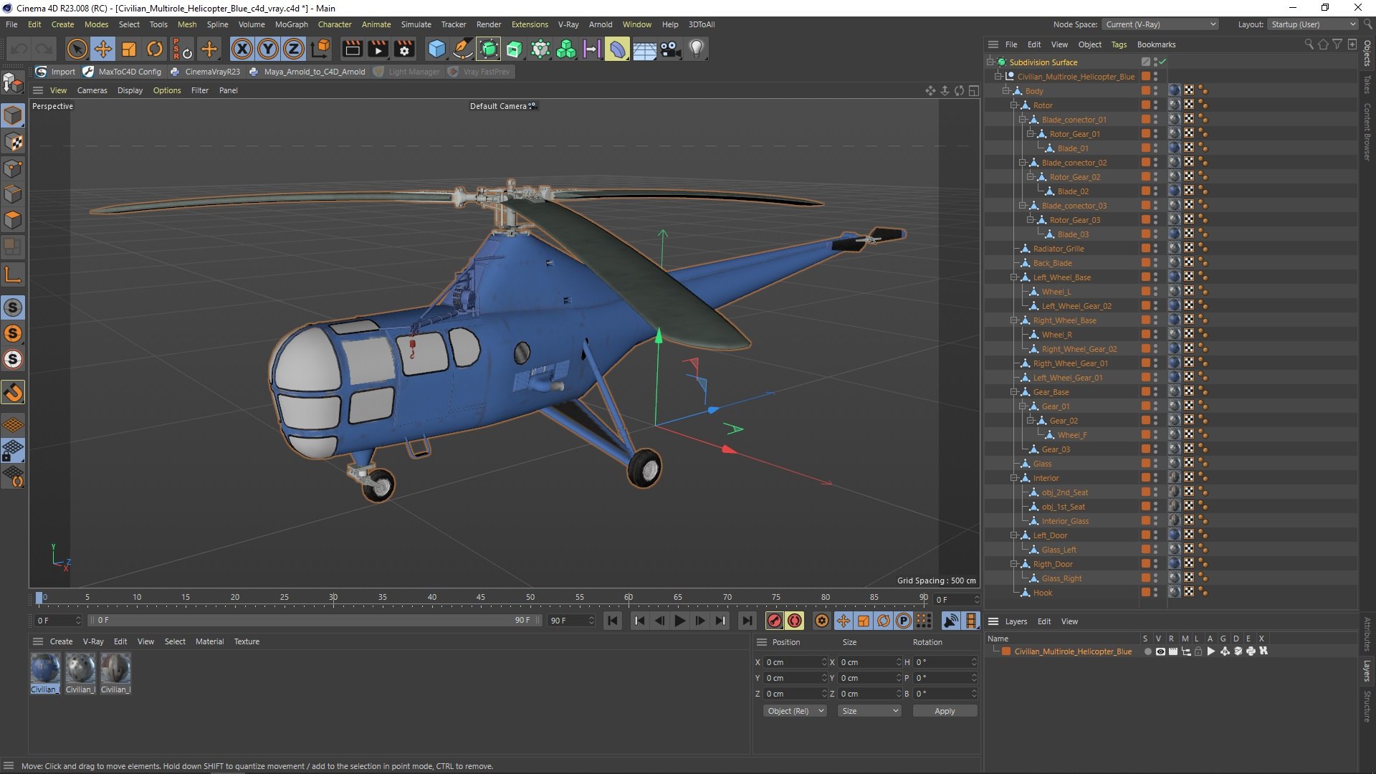The width and height of the screenshot is (1376, 774).
Task: Open viewport Cameras menu
Action: point(92,90)
